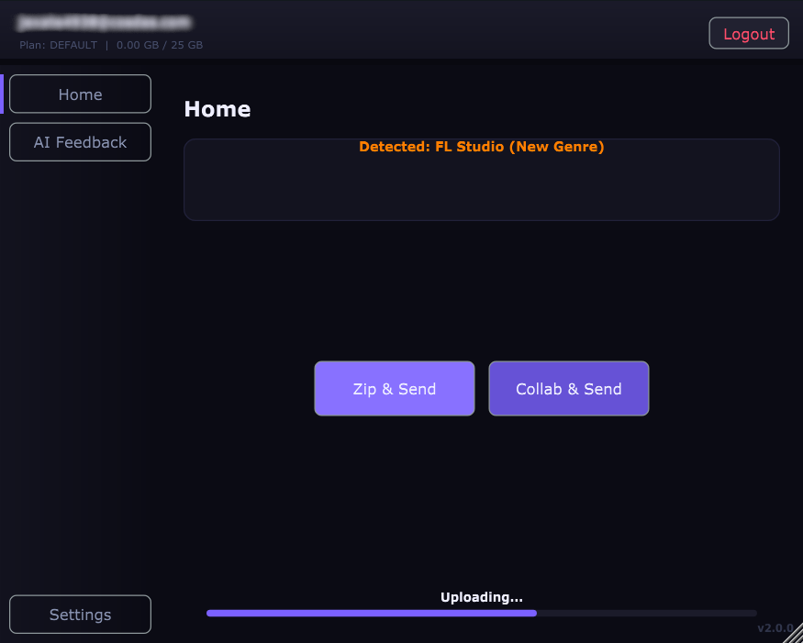Click the Home page heading
Viewport: 803px width, 643px height.
coord(217,109)
